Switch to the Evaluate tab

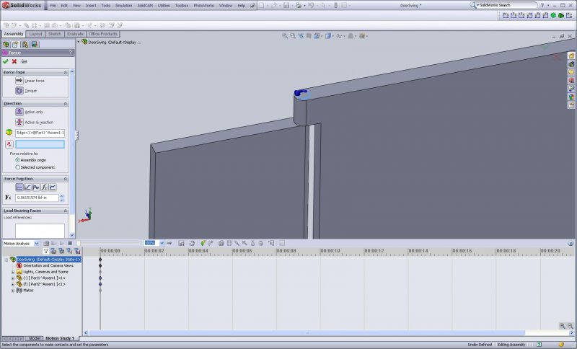point(75,34)
